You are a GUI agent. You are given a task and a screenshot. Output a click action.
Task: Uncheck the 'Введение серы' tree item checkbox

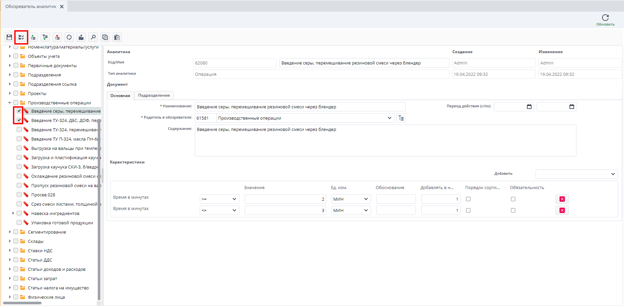pyautogui.click(x=19, y=111)
